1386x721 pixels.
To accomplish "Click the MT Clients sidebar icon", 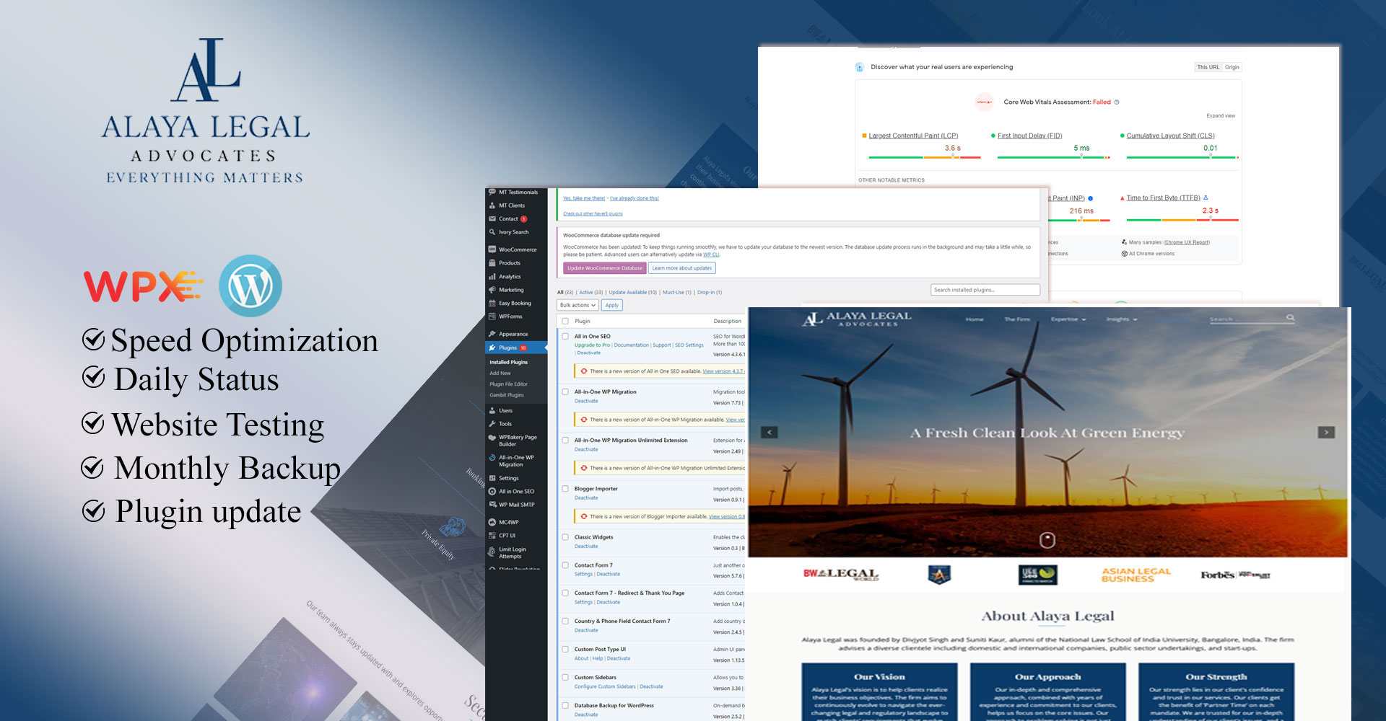I will [x=492, y=205].
